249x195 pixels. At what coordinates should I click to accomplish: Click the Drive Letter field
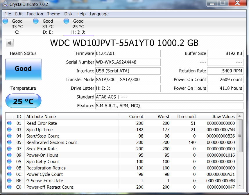(128, 88)
